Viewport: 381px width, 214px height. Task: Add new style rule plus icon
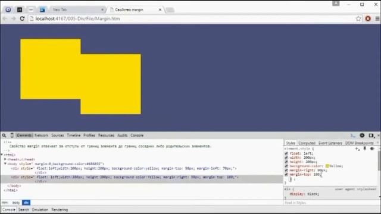pyautogui.click(x=357, y=149)
